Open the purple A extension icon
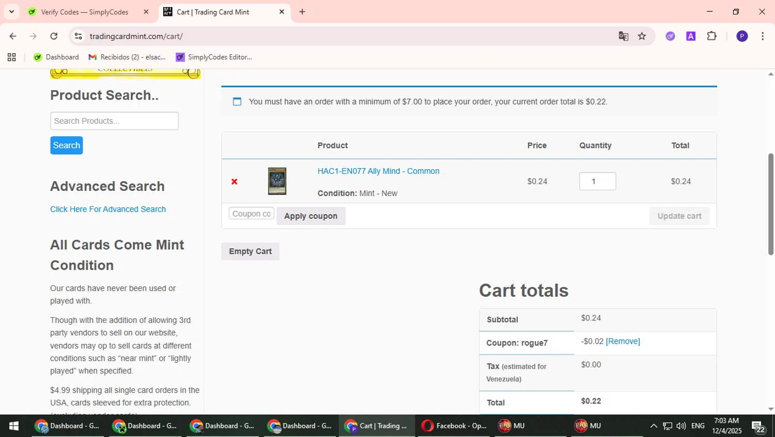The image size is (775, 437). click(x=691, y=36)
